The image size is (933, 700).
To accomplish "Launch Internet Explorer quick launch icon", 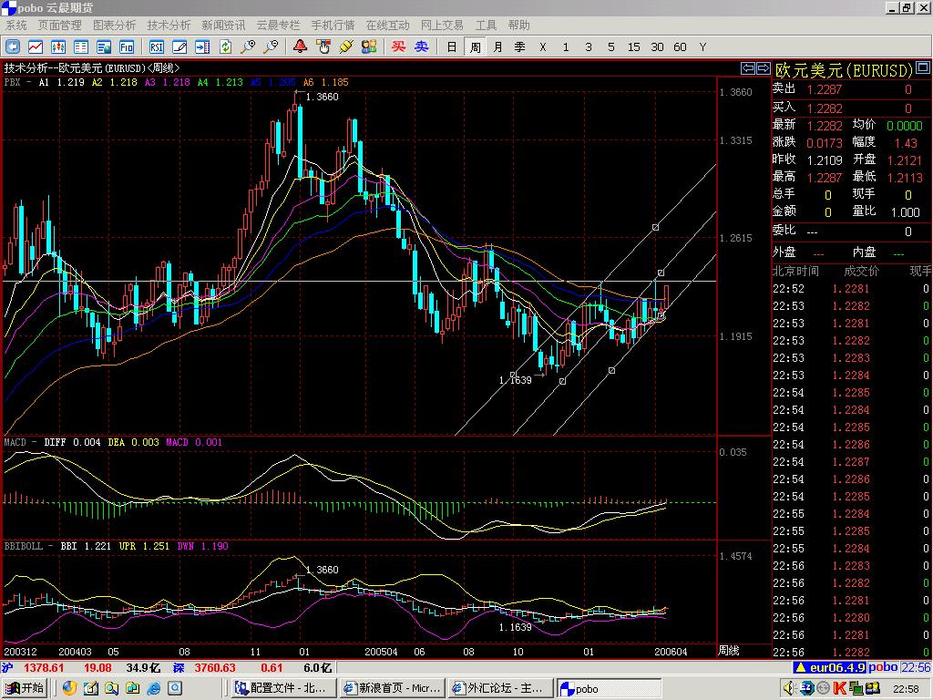I will [153, 689].
